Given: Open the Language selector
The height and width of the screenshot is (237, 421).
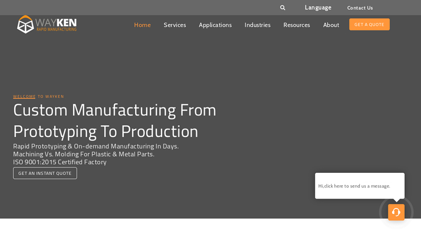Looking at the screenshot, I should click(318, 7).
